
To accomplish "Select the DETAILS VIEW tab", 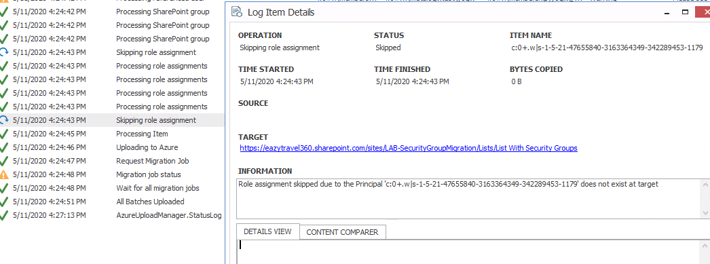I will pyautogui.click(x=267, y=231).
